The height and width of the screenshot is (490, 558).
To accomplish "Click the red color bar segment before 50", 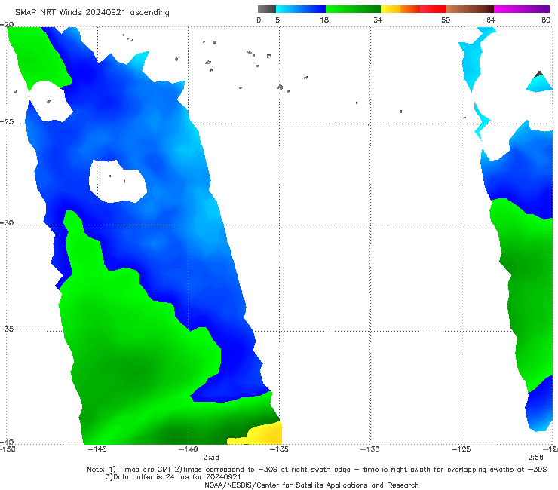I will pyautogui.click(x=433, y=9).
